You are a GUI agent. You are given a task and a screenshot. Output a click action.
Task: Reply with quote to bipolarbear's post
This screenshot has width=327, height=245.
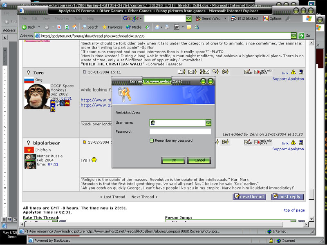pyautogui.click(x=263, y=143)
